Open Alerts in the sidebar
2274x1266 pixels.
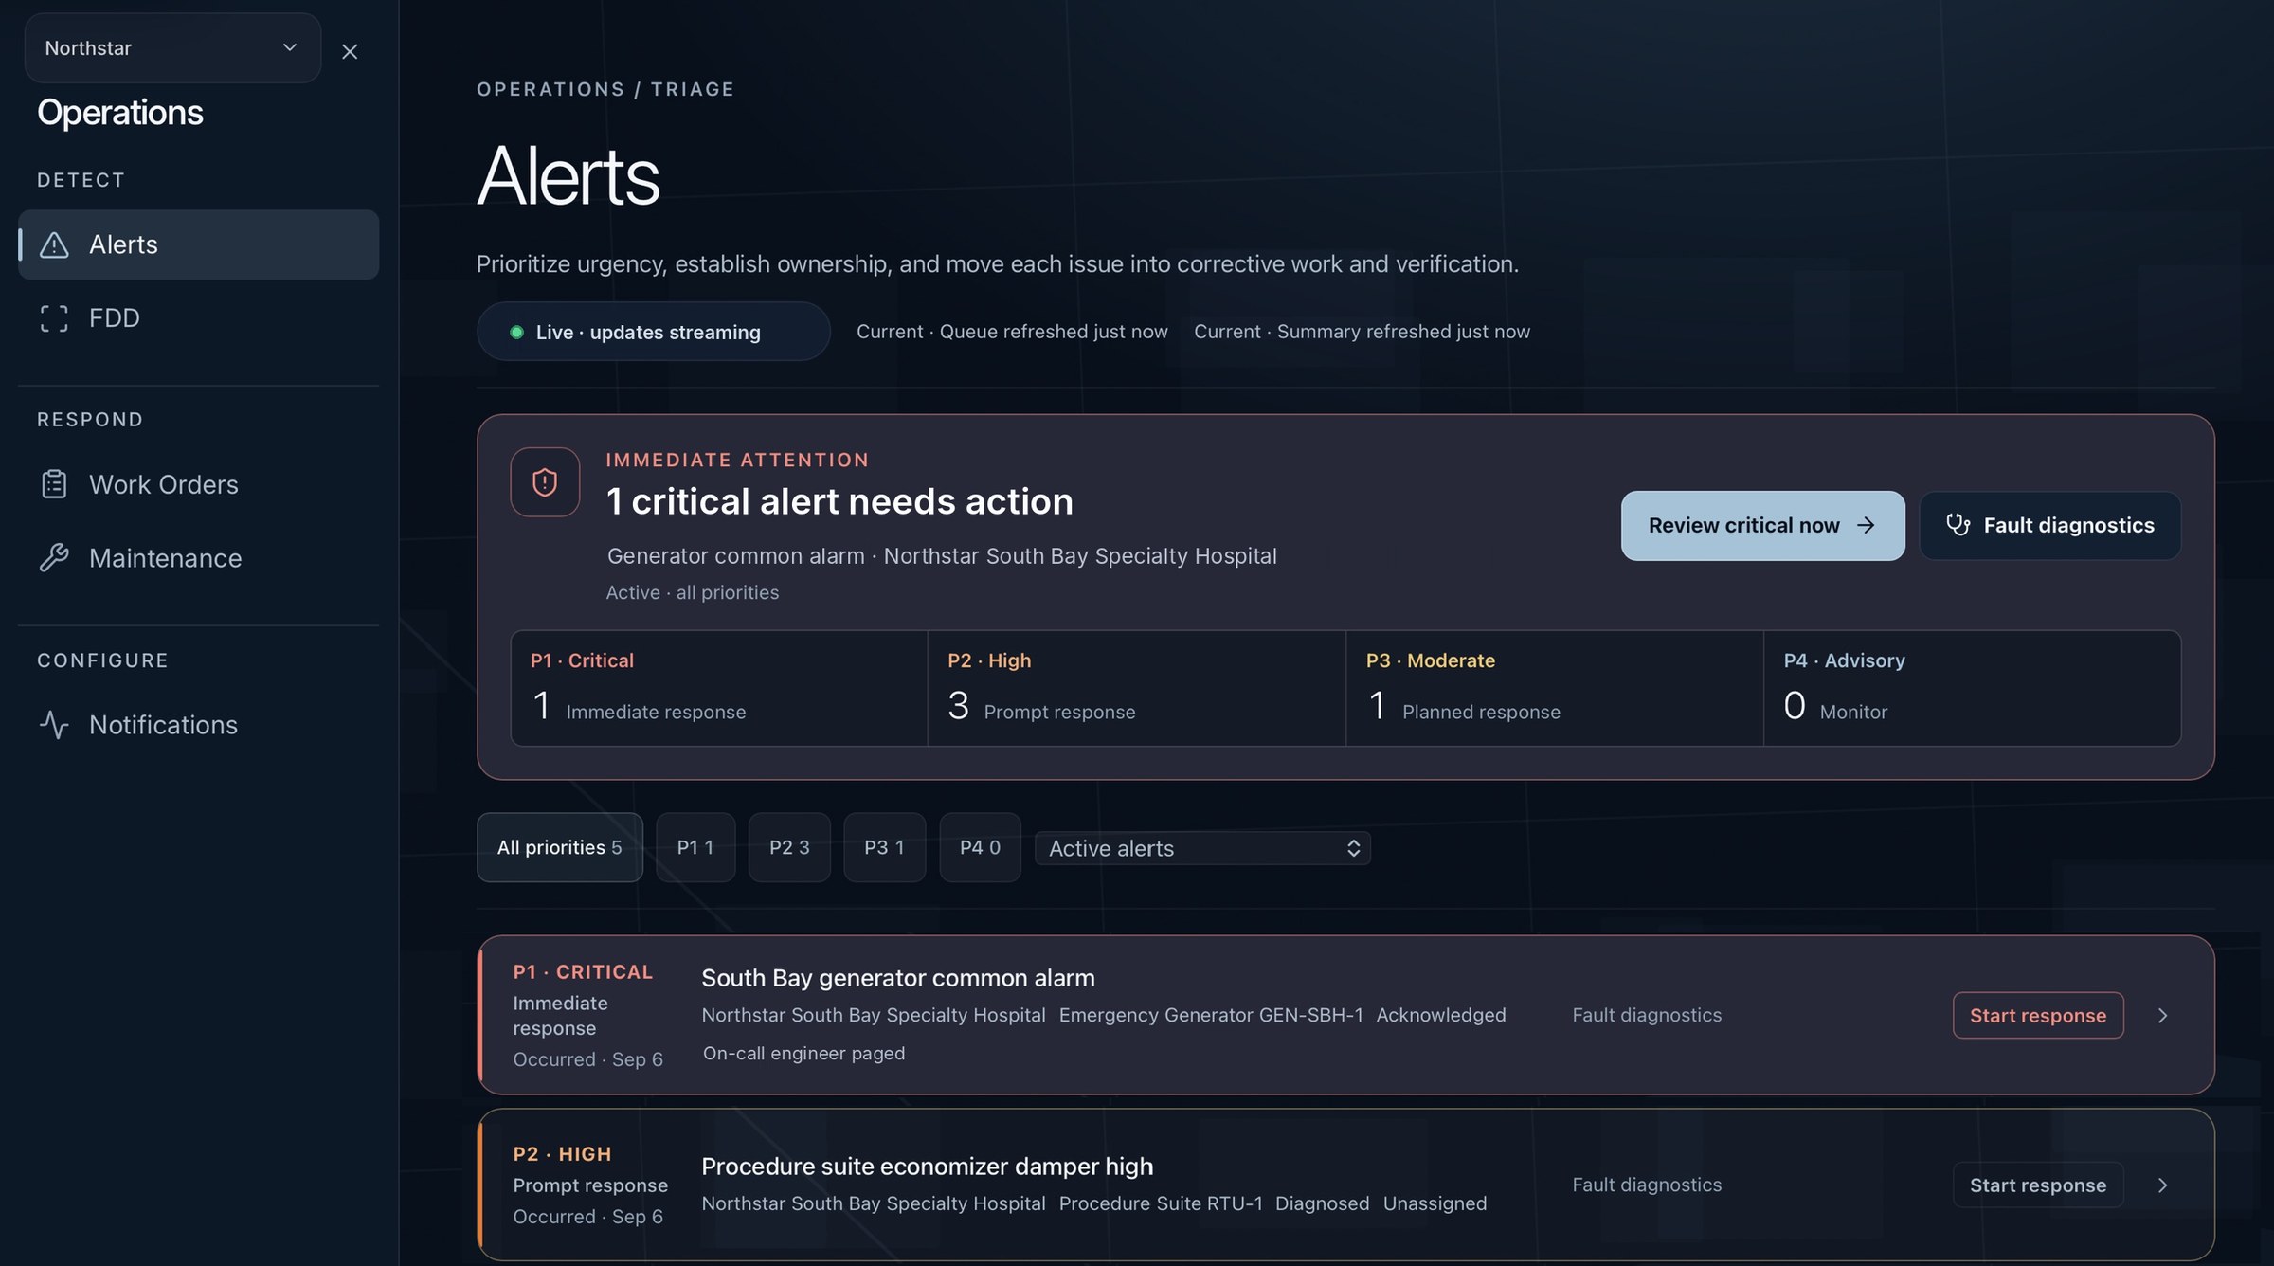[198, 244]
